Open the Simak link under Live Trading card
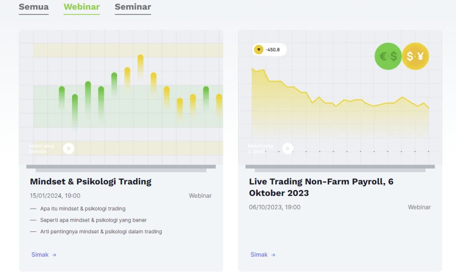Screen dimensions: 456x280 pos(259,255)
